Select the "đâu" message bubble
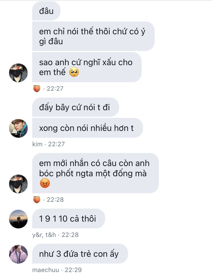This screenshot has width=212, height=278. [x=46, y=11]
